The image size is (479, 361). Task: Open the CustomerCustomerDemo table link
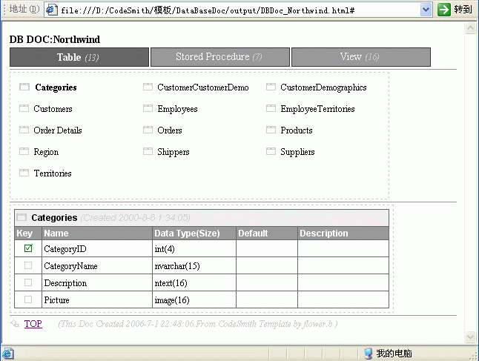click(x=203, y=87)
